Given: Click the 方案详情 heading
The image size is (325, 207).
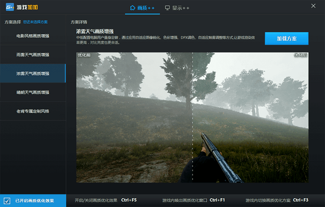Looking at the screenshot, I should pos(79,22).
